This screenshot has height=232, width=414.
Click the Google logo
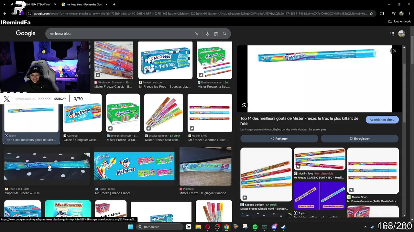click(26, 34)
